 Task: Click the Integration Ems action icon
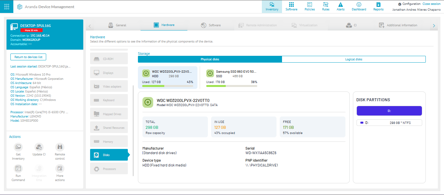(x=39, y=168)
